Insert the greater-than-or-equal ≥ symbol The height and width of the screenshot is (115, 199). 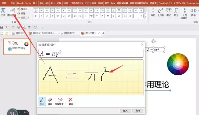tap(113, 11)
